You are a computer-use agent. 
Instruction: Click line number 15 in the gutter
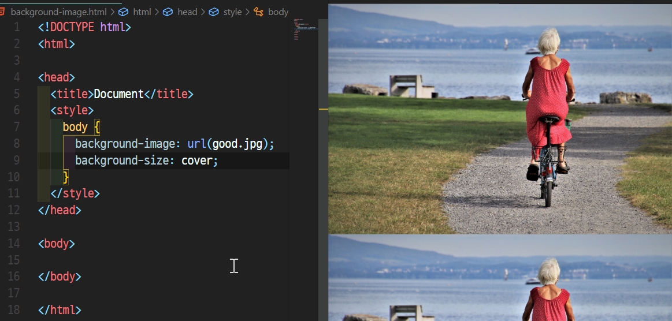14,260
